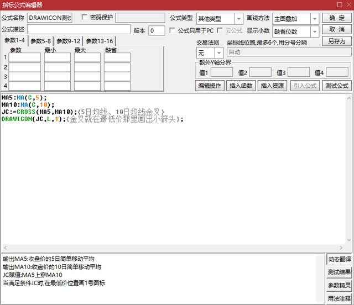Run the 测试公式 test formula button
The height and width of the screenshot is (305, 354).
tap(337, 86)
